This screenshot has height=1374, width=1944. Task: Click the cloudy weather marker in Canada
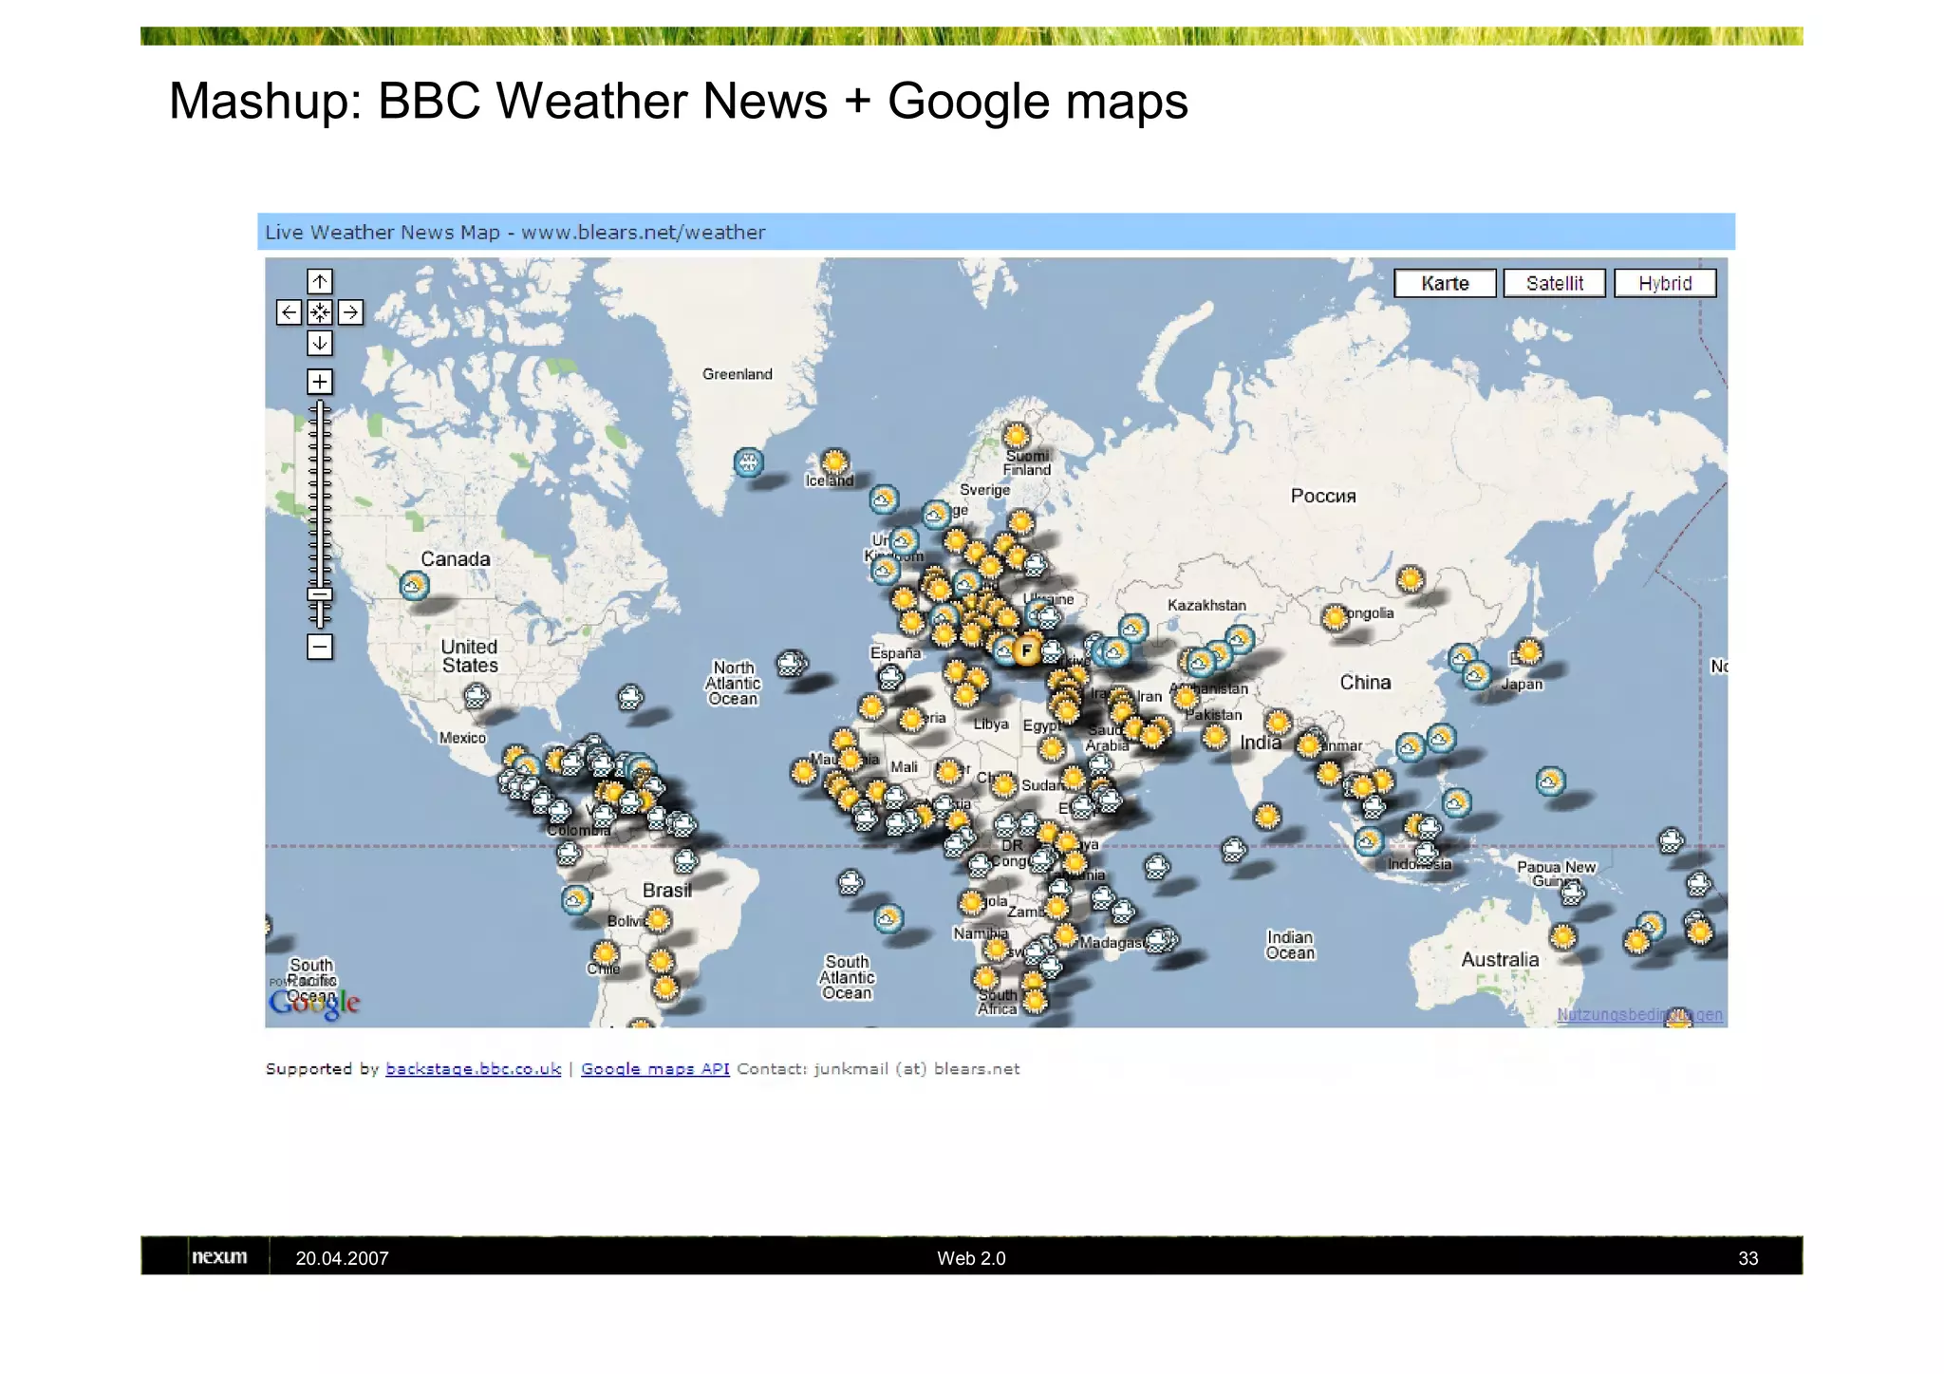[x=414, y=585]
